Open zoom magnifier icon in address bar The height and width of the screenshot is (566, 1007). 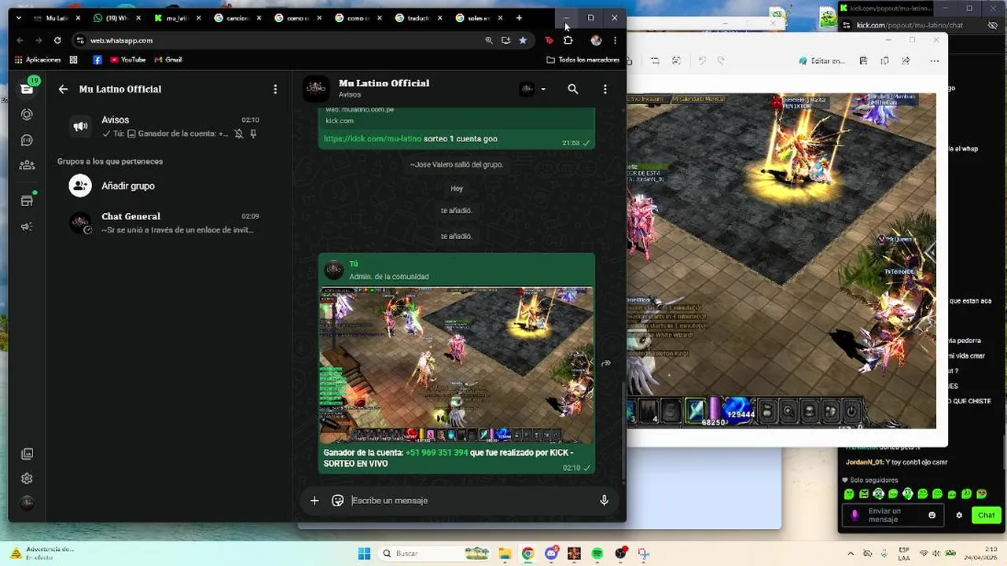point(488,40)
